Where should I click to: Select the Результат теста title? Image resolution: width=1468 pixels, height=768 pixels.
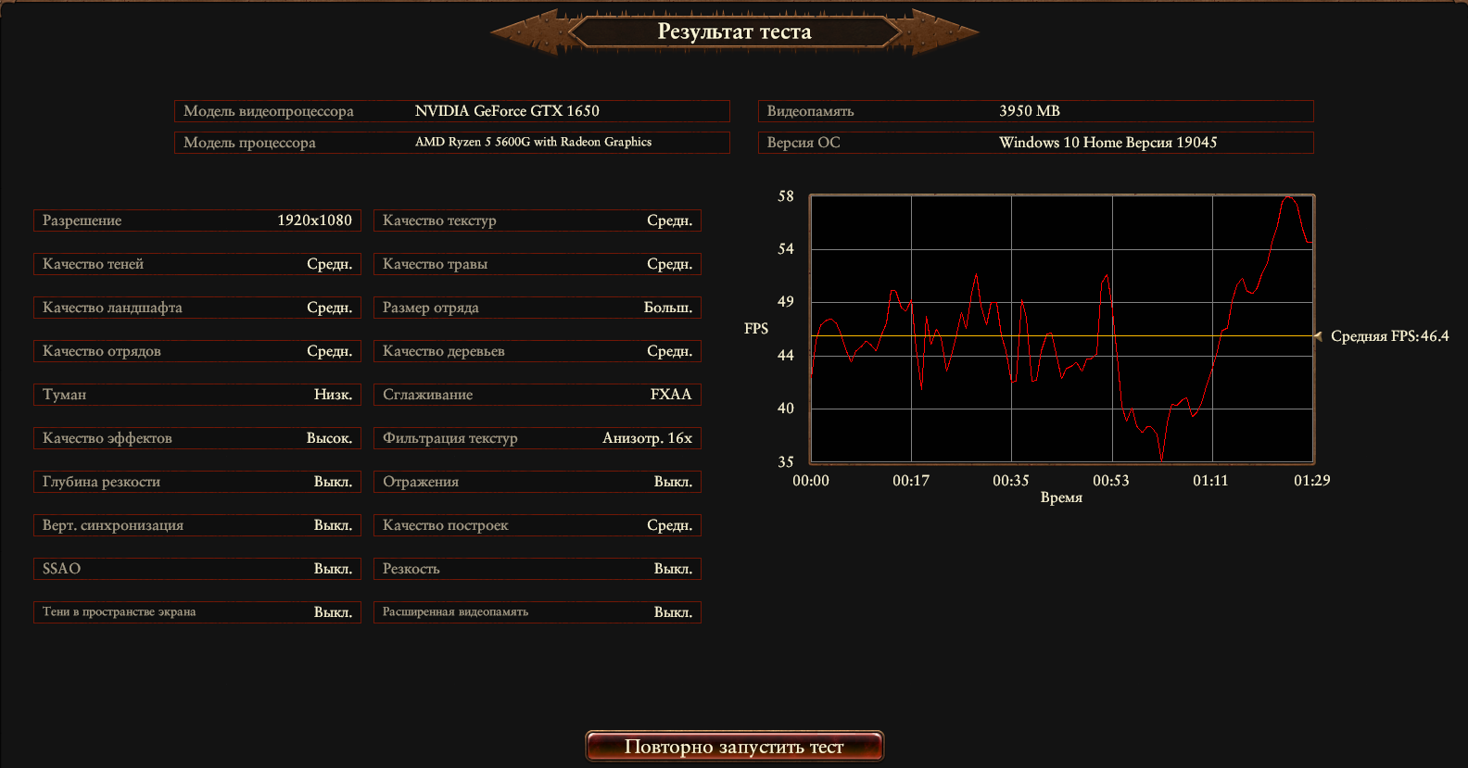tap(734, 31)
